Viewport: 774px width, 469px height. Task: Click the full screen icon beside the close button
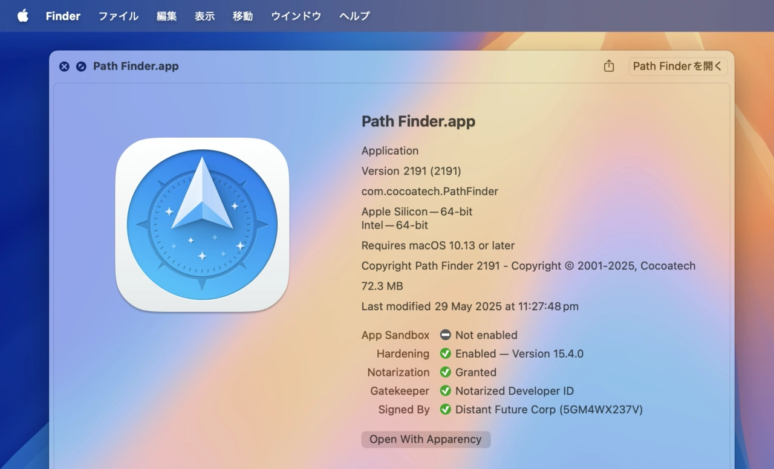tap(81, 66)
